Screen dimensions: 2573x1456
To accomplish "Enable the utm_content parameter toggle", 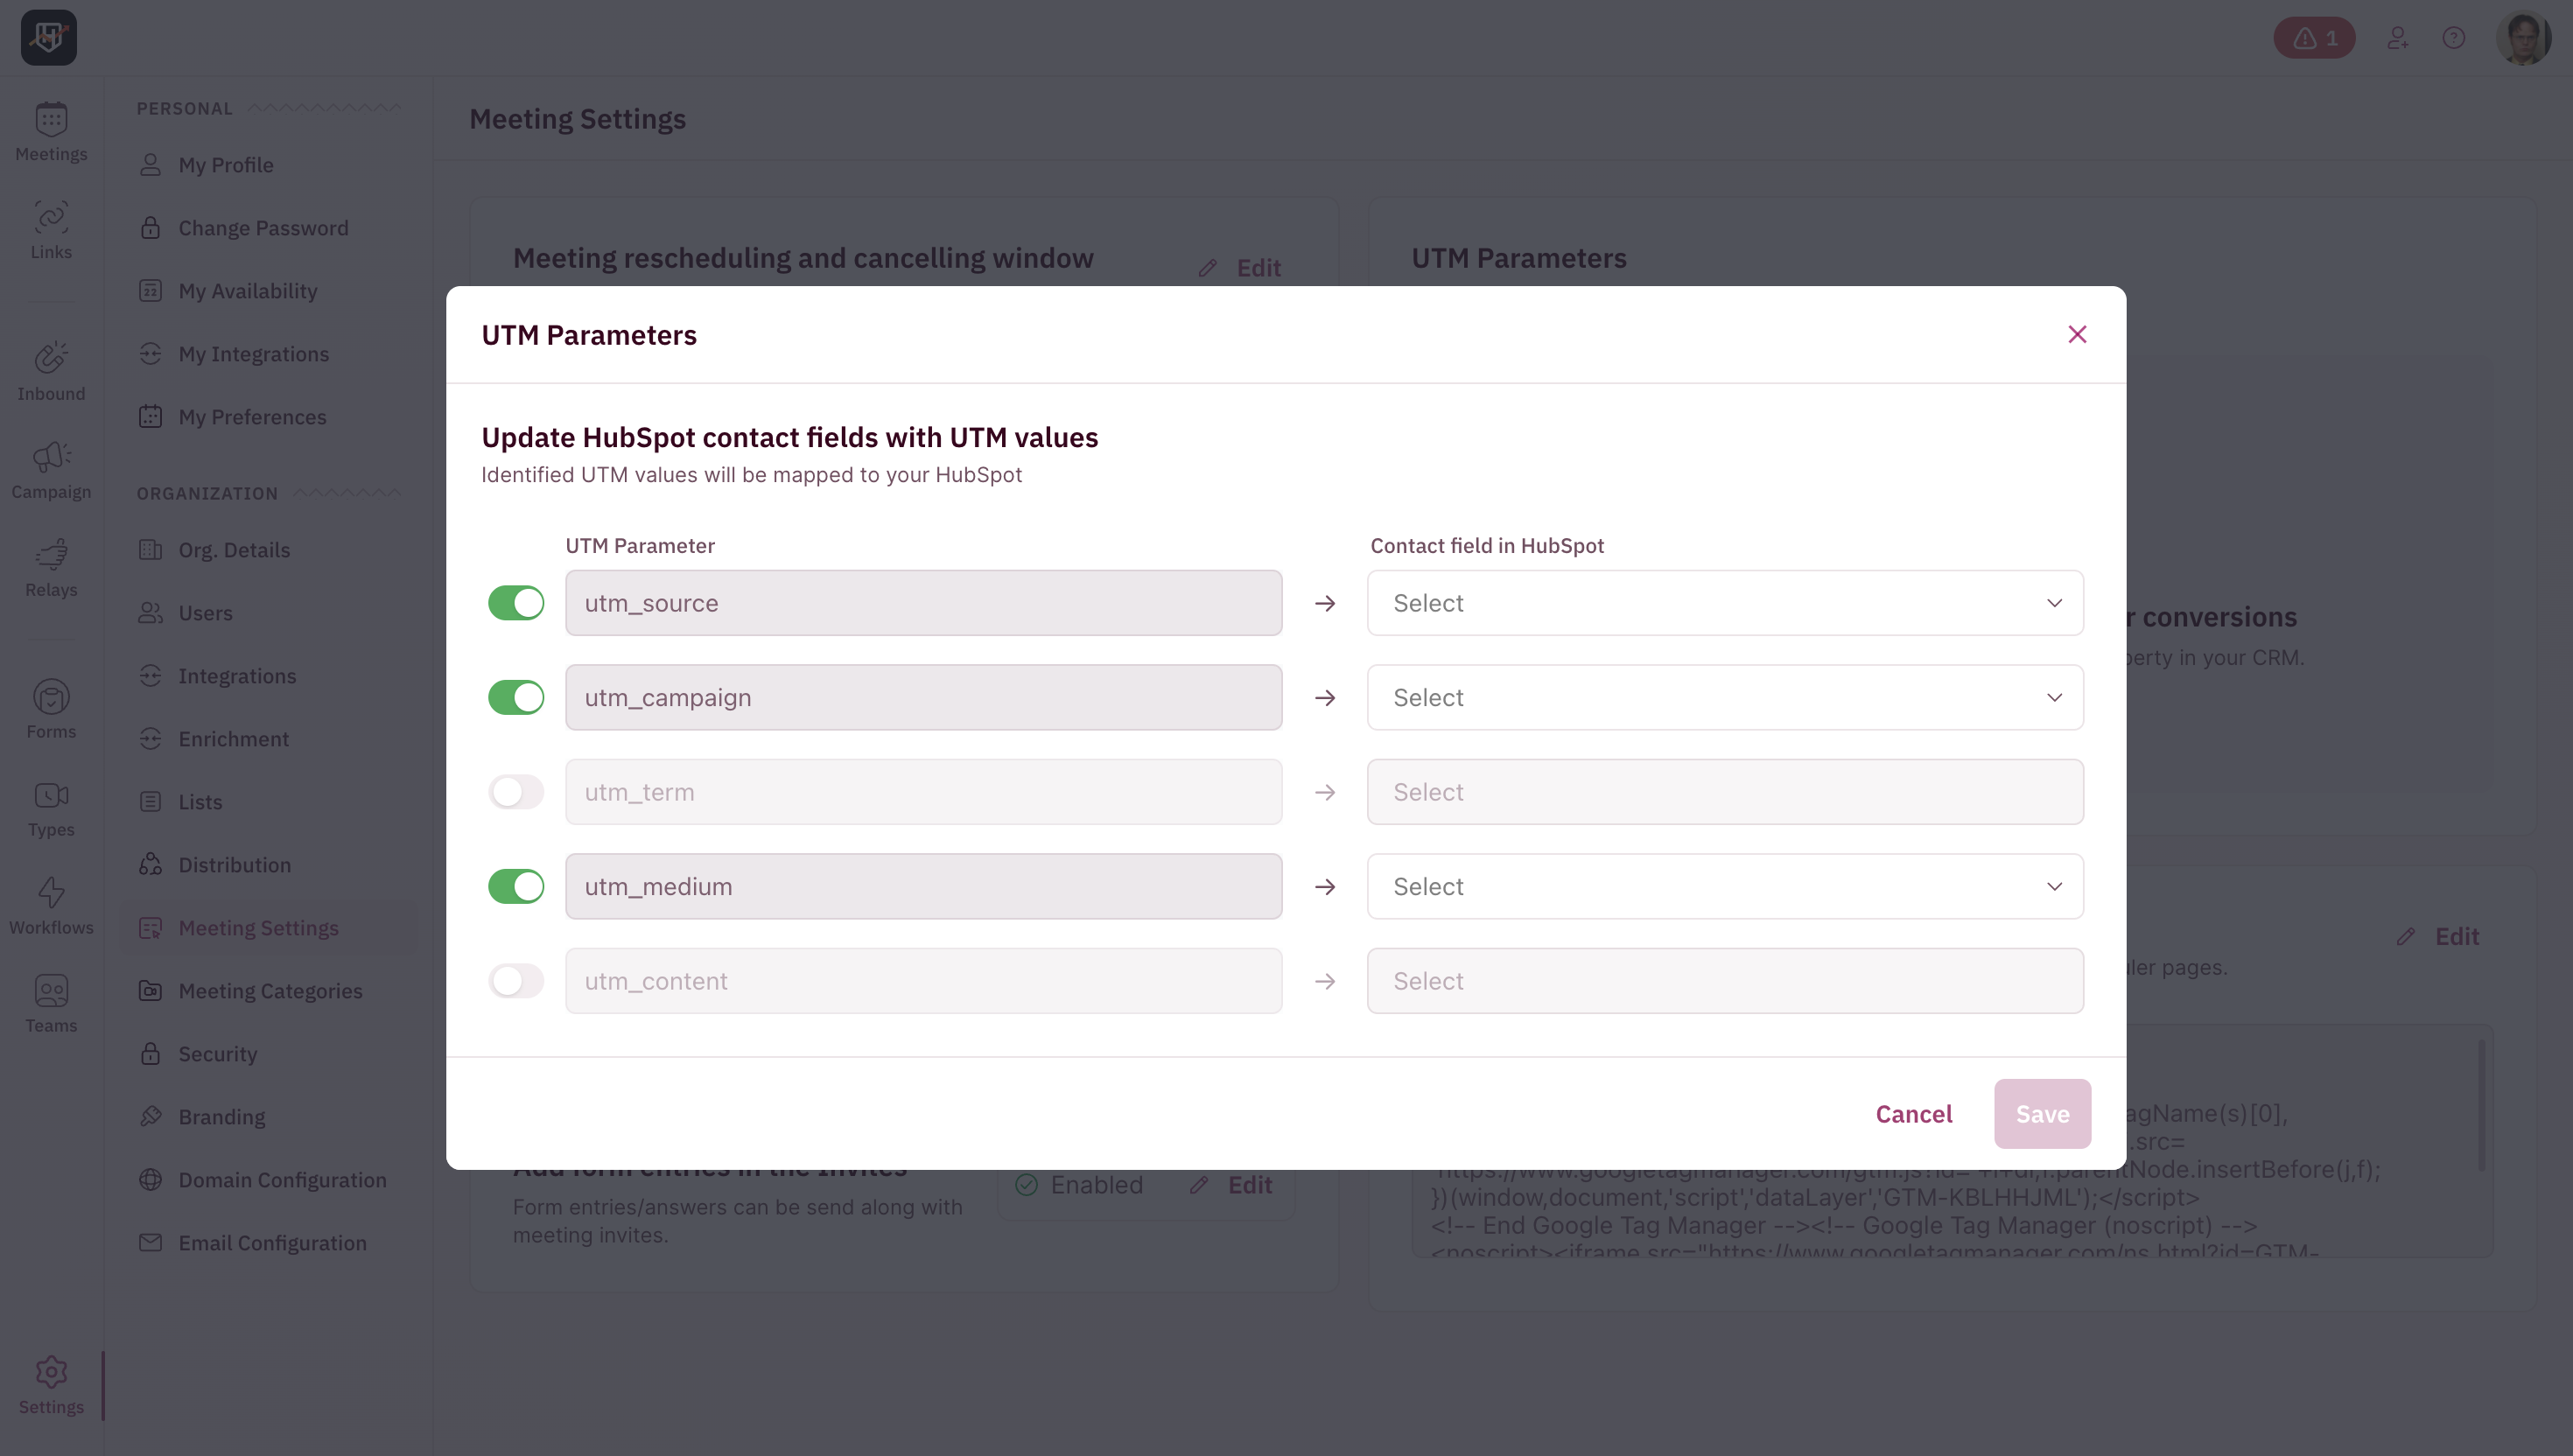I will (x=516, y=980).
